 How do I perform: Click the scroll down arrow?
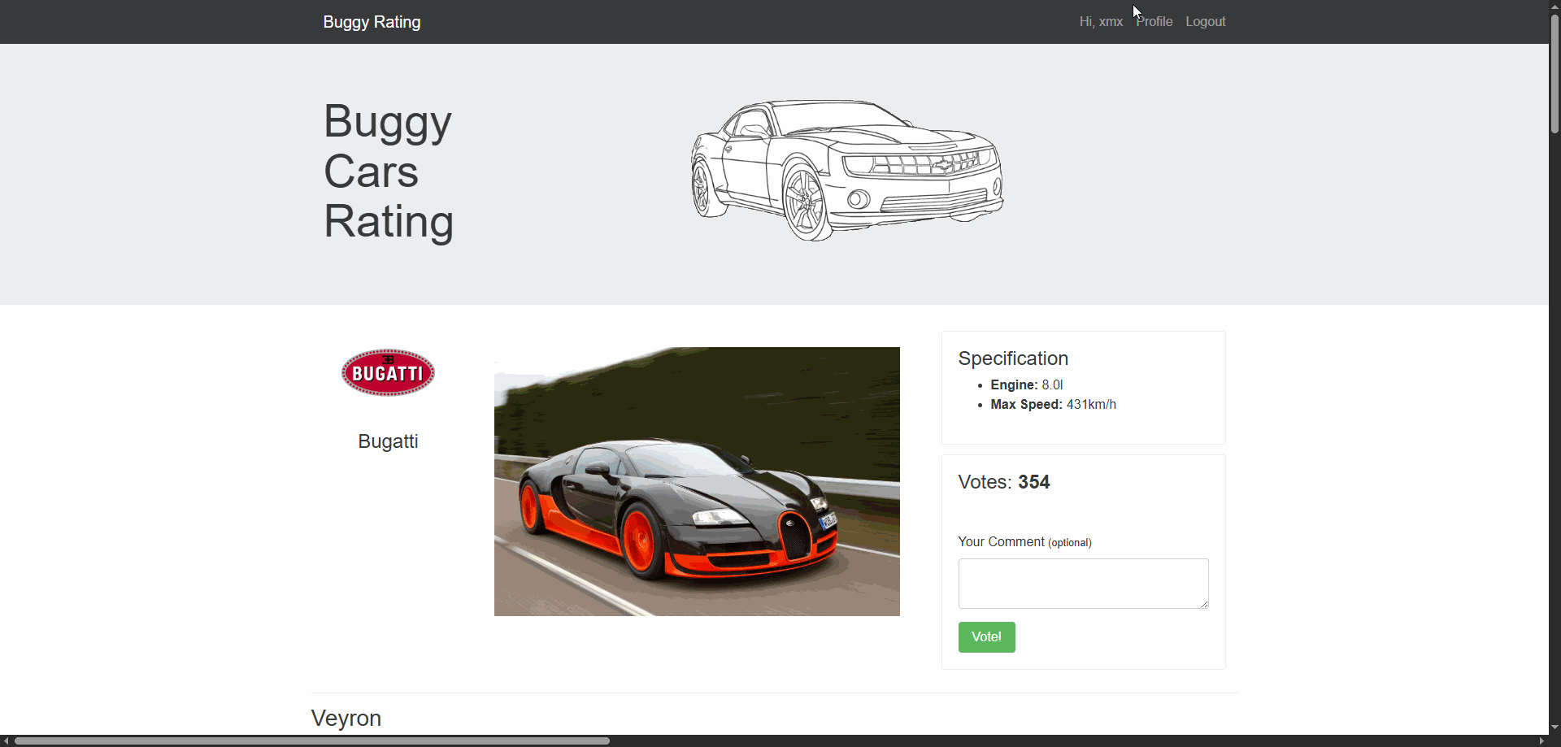1554,727
